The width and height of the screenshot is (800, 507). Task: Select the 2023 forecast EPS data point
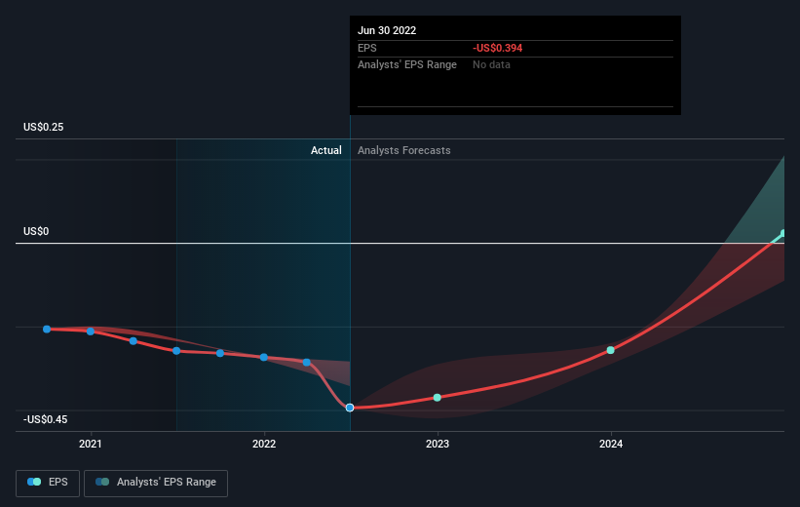coord(438,397)
